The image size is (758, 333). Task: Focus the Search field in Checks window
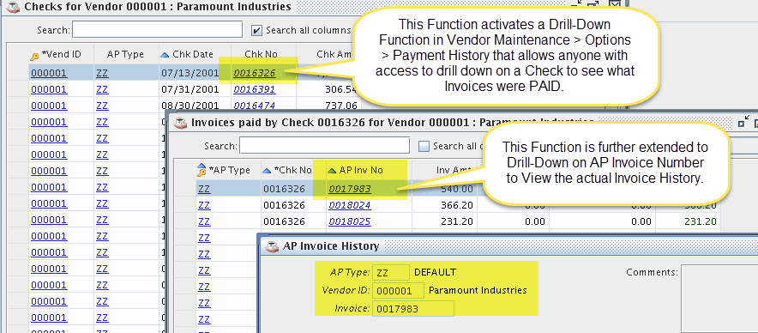[x=157, y=29]
